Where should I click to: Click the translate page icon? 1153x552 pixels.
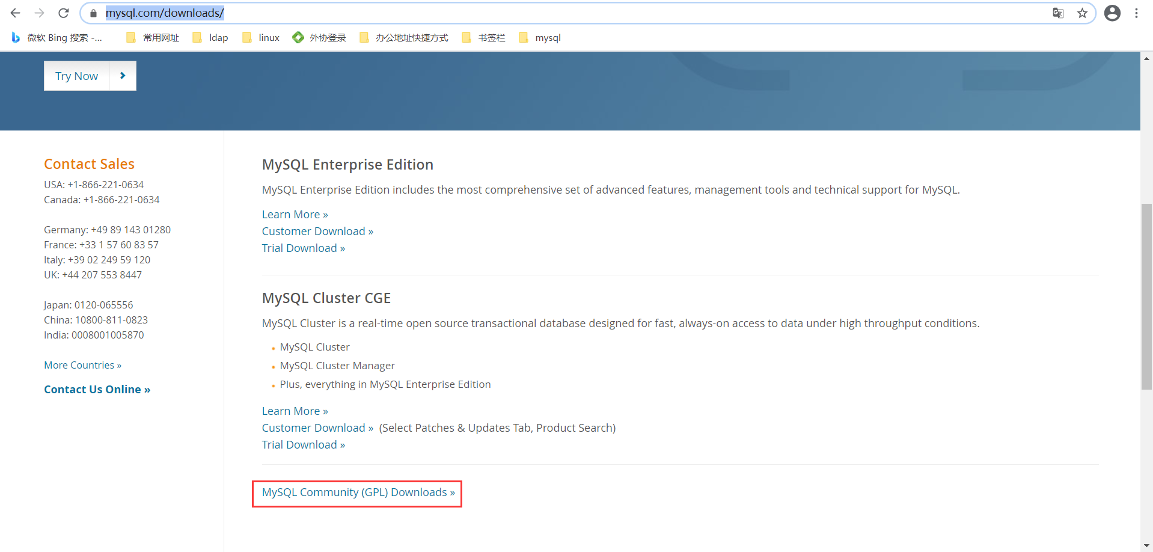(1058, 13)
